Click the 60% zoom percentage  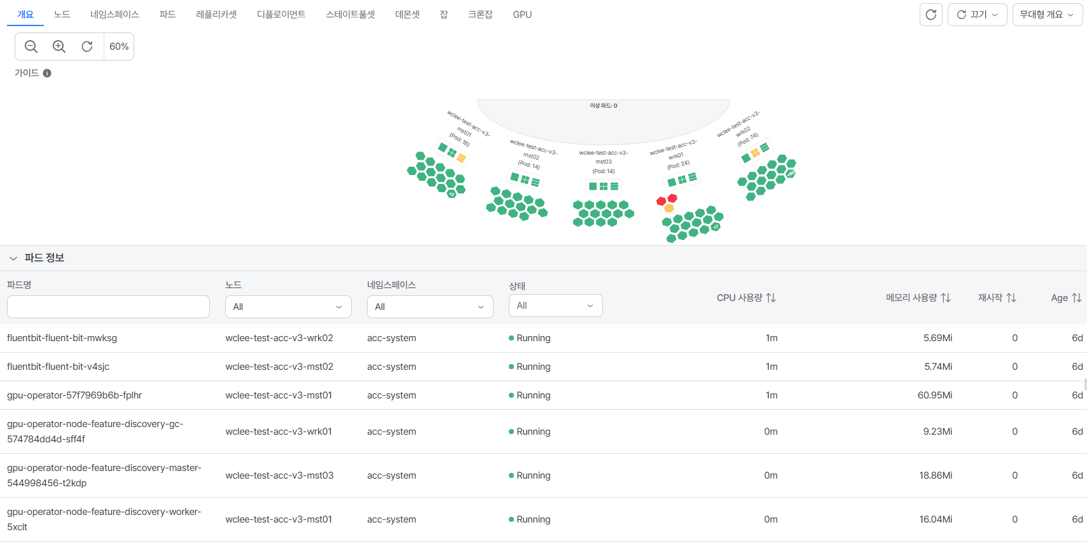119,46
